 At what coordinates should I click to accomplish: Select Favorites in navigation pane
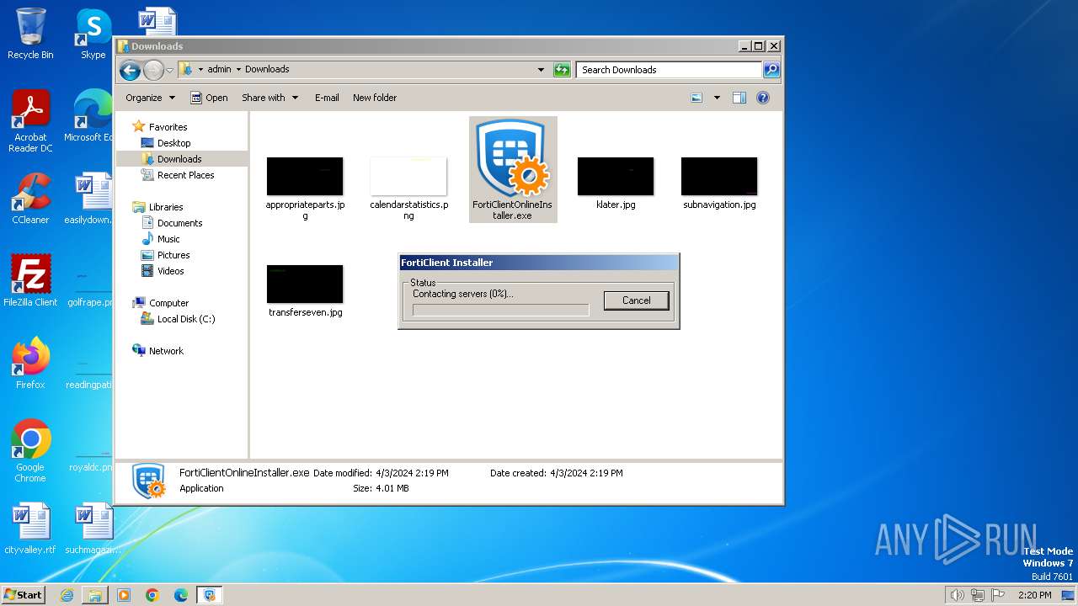pyautogui.click(x=160, y=127)
